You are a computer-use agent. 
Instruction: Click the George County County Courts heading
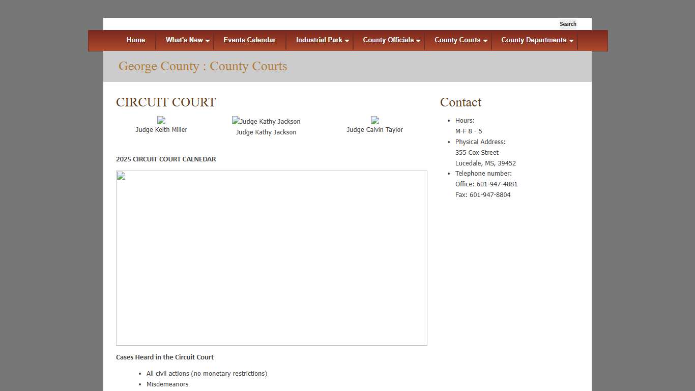click(x=202, y=66)
